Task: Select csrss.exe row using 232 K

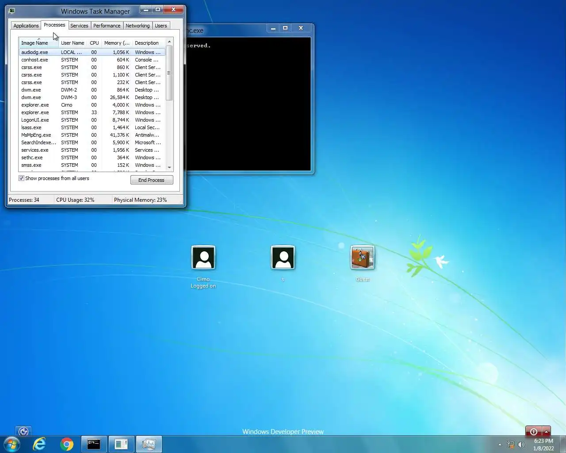Action: coord(92,82)
